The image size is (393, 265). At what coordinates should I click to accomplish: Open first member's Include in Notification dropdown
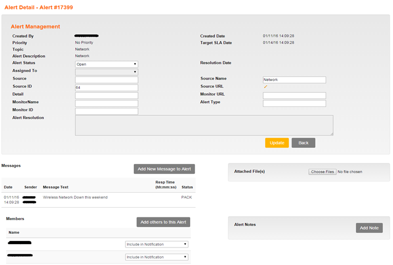pos(157,244)
